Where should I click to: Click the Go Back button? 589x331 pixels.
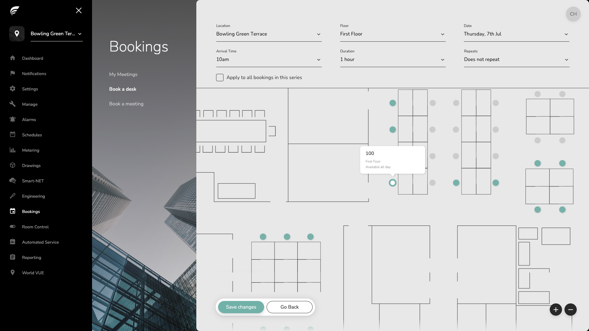(x=290, y=307)
